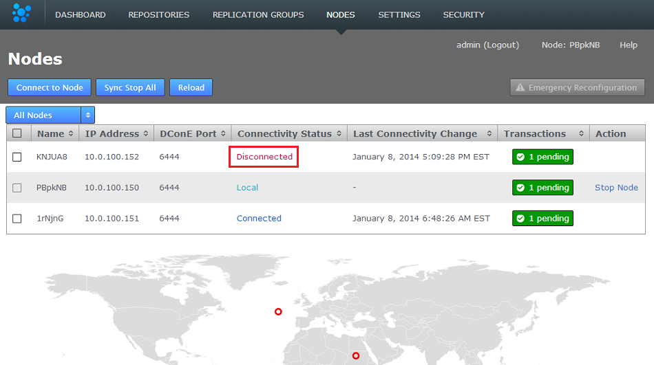Toggle the select-all checkbox in table header

[17, 133]
